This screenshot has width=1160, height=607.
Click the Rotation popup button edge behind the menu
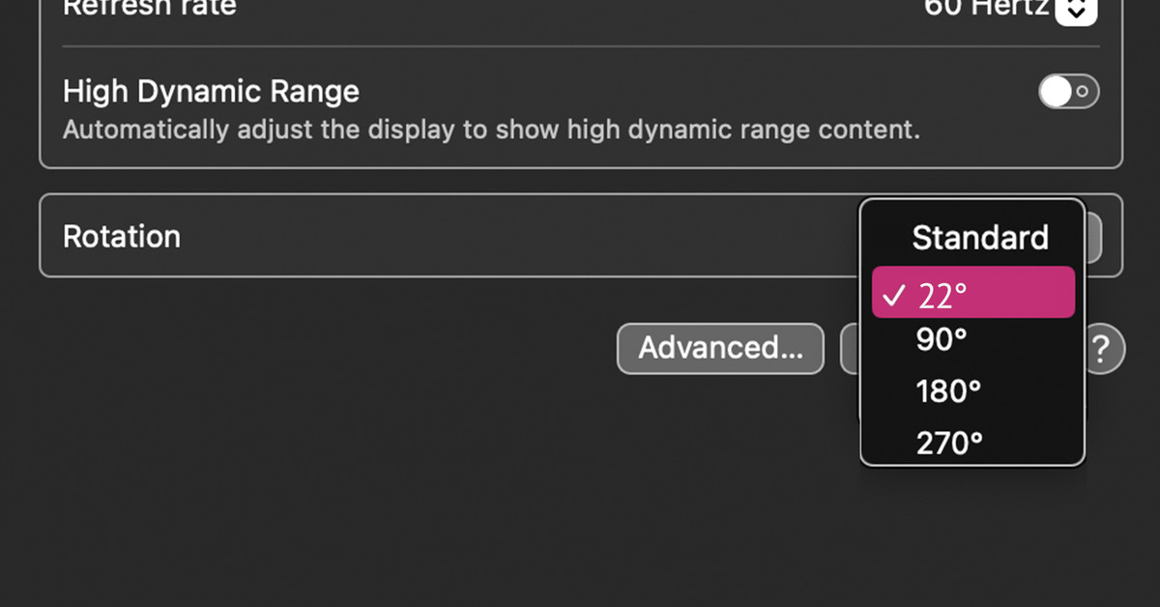1093,238
